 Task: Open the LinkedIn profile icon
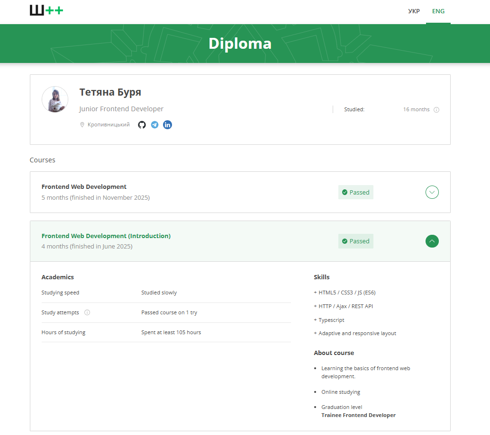(167, 125)
